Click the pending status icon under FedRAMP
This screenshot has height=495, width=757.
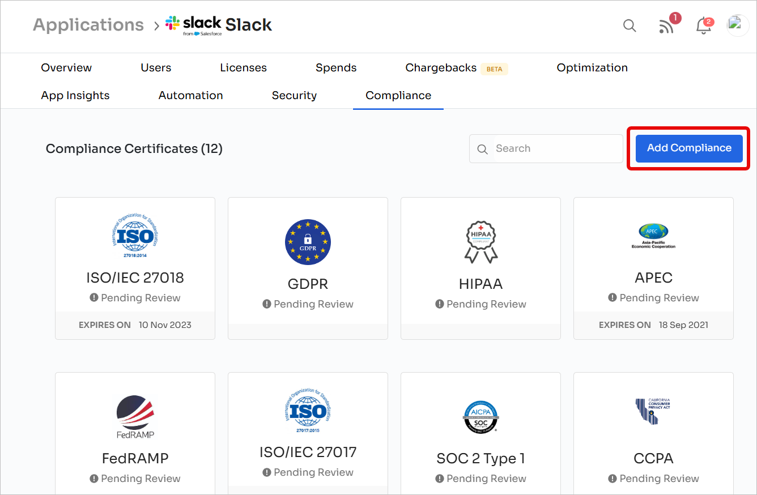(94, 479)
